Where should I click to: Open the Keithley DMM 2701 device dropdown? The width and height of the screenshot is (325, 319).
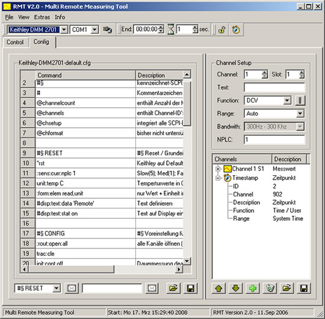(x=64, y=30)
